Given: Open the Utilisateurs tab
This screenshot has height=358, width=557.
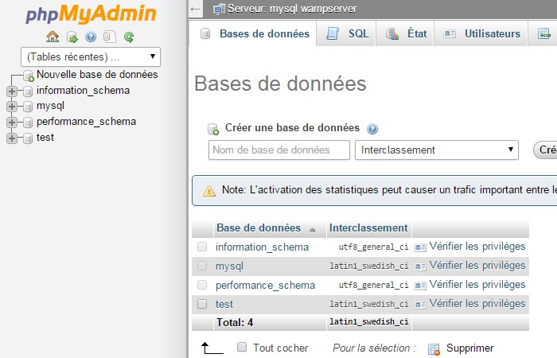Looking at the screenshot, I should [x=481, y=33].
